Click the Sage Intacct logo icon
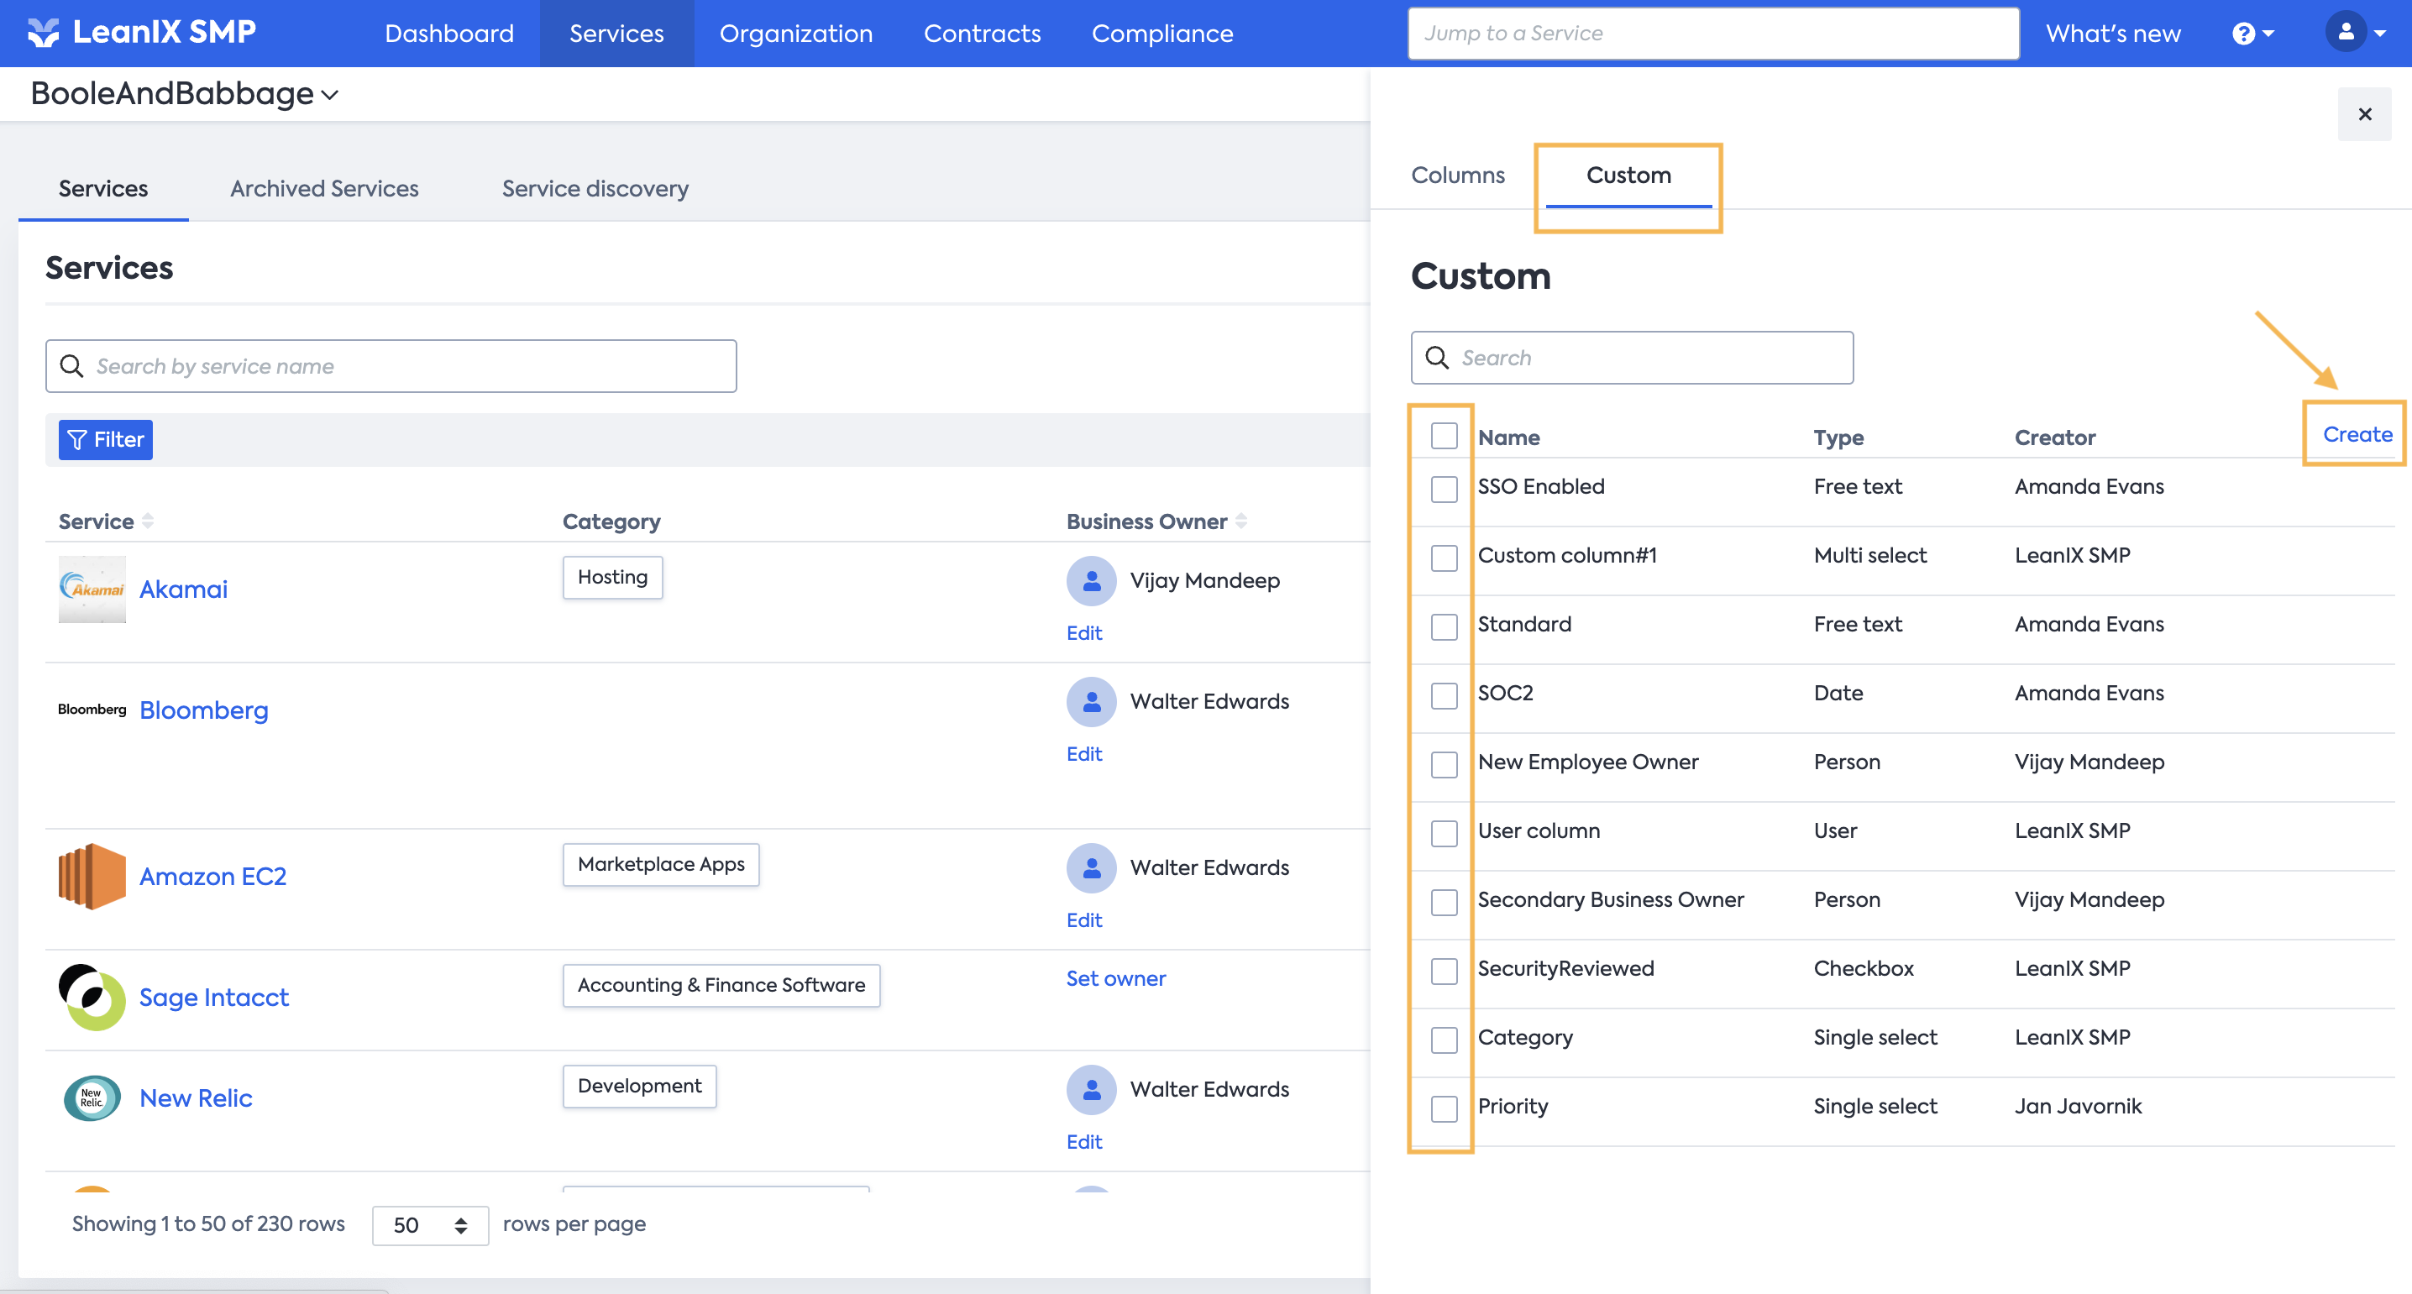The width and height of the screenshot is (2412, 1294). [92, 998]
